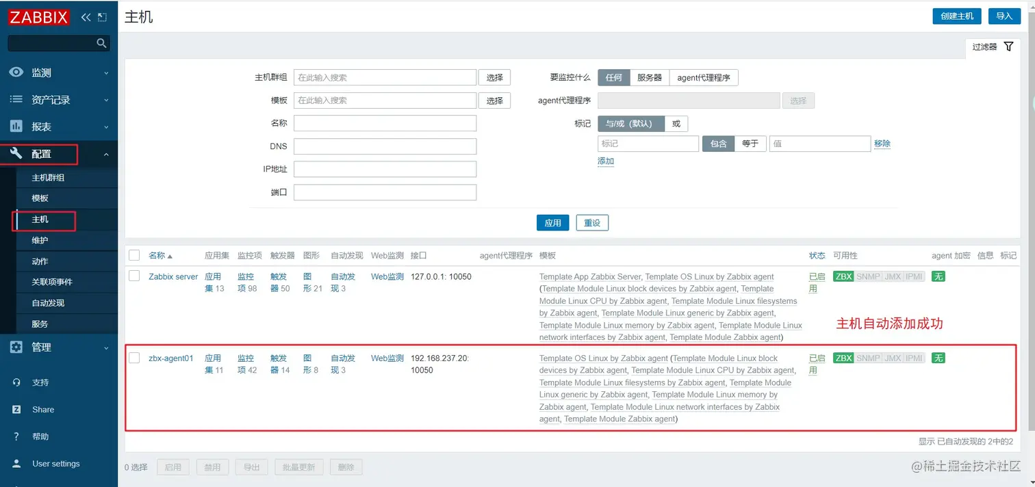
Task: Click 选择 button next to 模板
Action: (x=494, y=101)
